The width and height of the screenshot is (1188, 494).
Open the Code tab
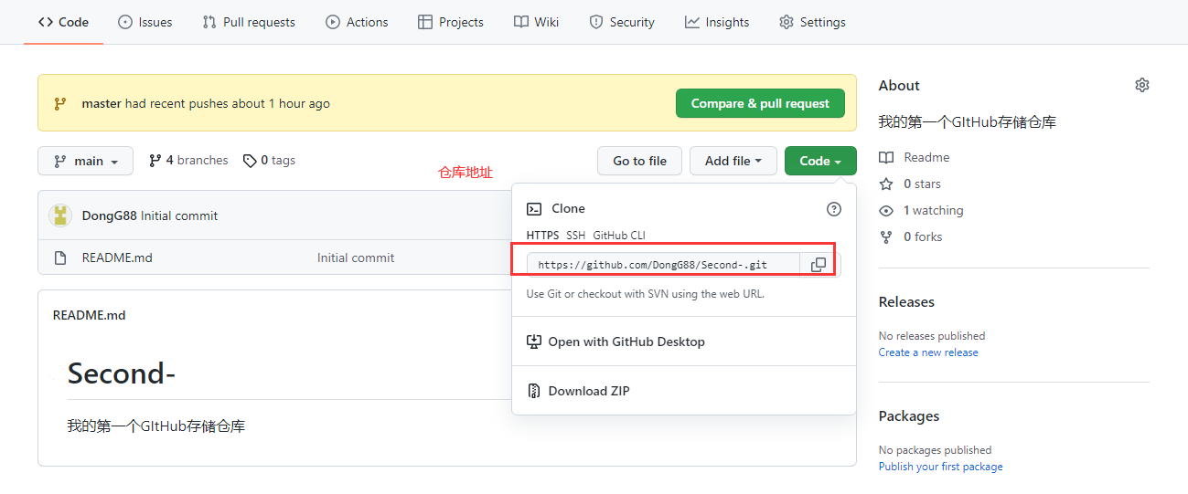(63, 22)
